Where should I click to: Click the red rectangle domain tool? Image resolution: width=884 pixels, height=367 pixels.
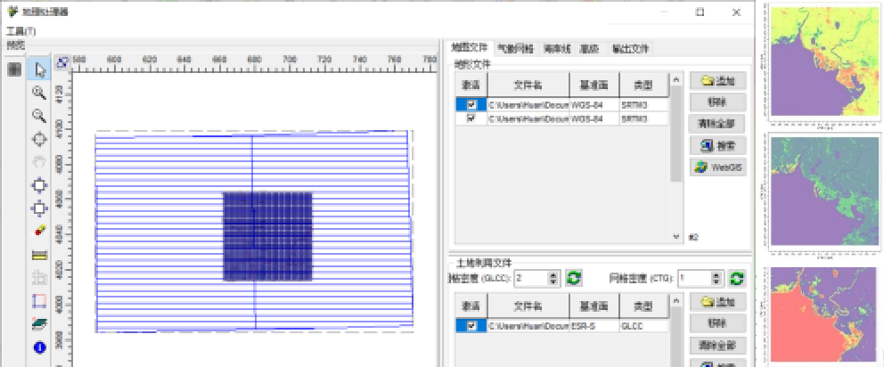(x=39, y=301)
